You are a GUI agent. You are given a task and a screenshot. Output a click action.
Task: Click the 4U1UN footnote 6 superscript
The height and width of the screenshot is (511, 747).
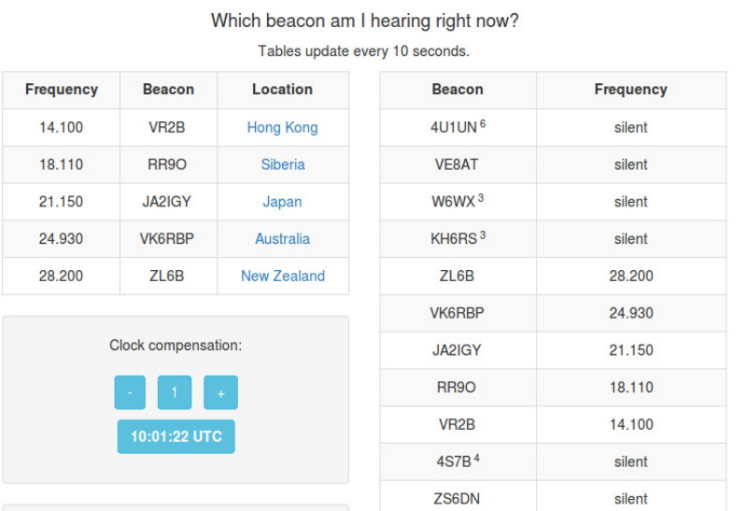click(x=483, y=123)
